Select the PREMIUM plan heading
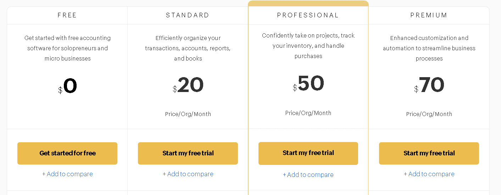The height and width of the screenshot is (195, 501). [429, 15]
